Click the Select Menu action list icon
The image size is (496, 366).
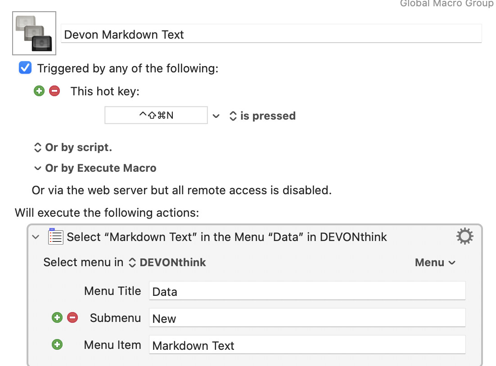(x=55, y=237)
